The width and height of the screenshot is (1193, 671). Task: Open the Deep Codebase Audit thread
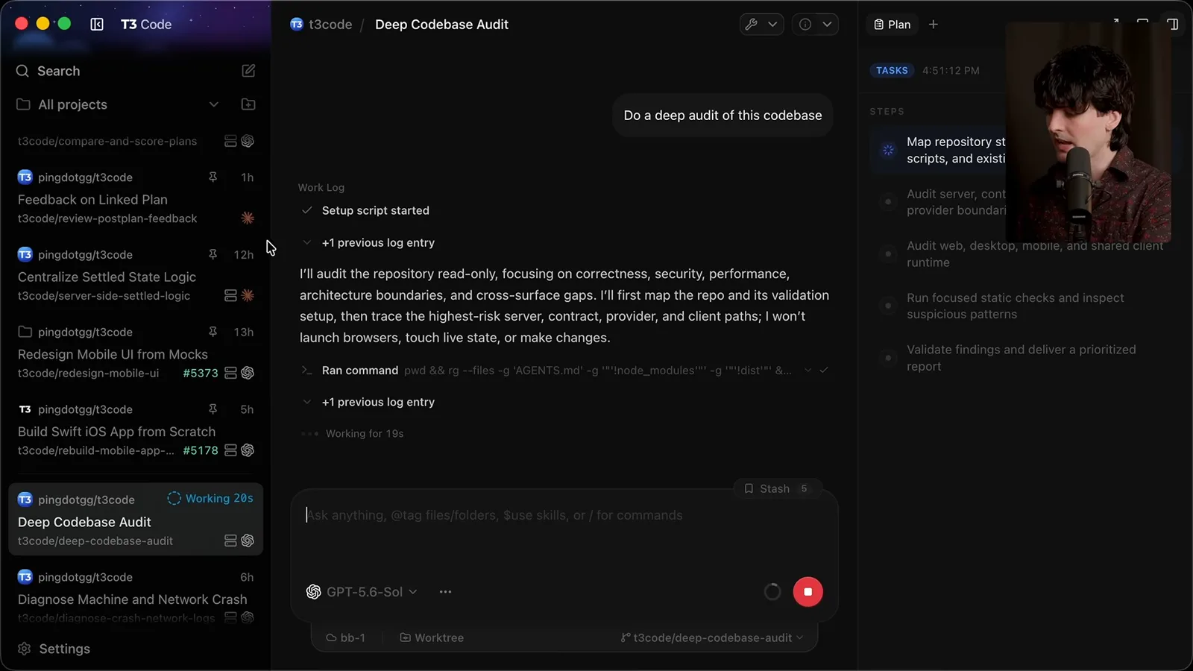136,520
